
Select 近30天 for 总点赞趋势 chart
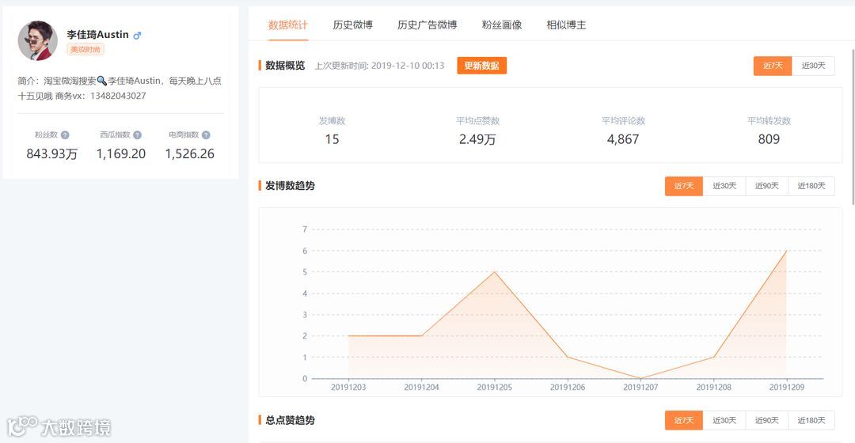724,421
